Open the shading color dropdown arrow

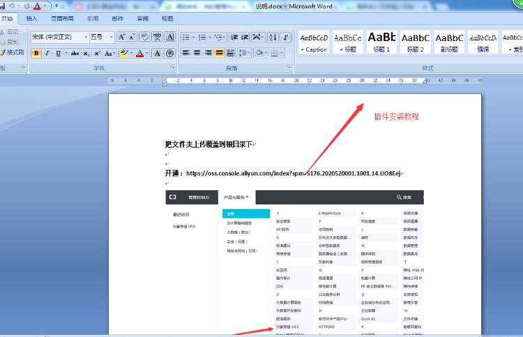click(266, 53)
